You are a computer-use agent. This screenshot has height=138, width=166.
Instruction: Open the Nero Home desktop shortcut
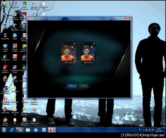tap(15, 5)
